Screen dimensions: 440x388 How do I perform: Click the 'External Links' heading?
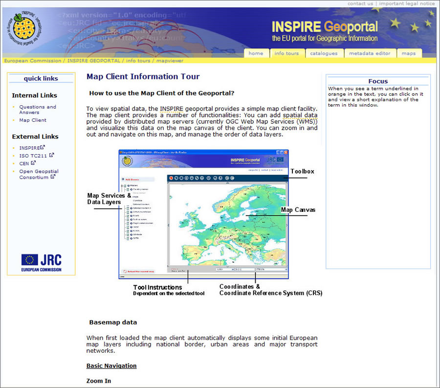[35, 137]
